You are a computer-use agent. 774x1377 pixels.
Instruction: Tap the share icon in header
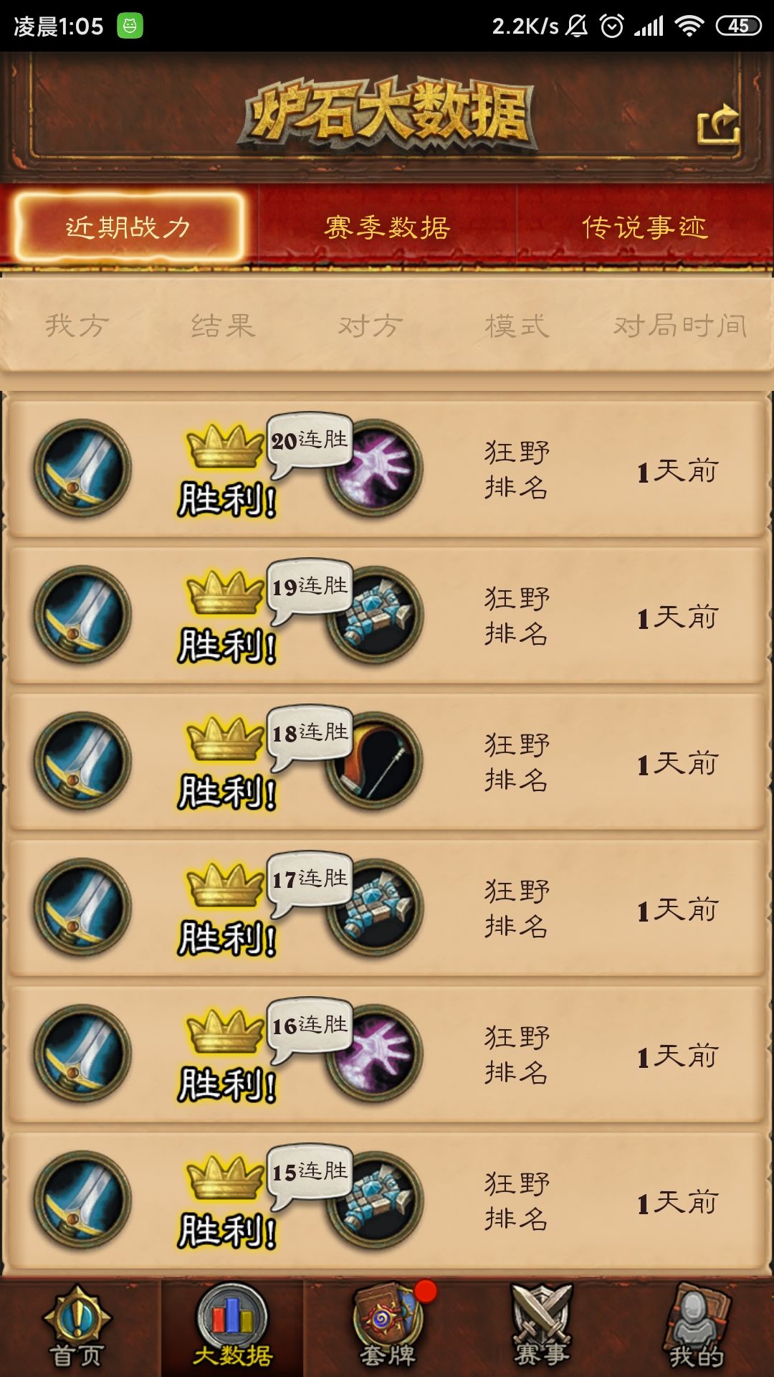719,124
